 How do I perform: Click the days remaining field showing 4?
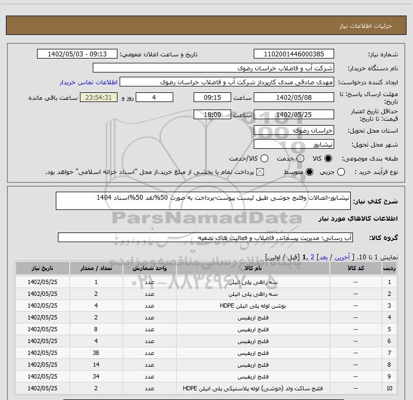pos(154,97)
